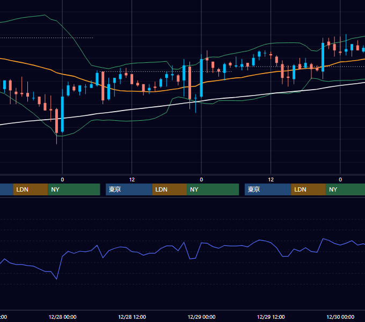
Task: Click the 12/29 12:00 time axis label
Action: [271, 317]
